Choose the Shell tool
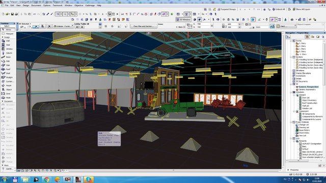The image size is (326, 183). [x=8, y=73]
